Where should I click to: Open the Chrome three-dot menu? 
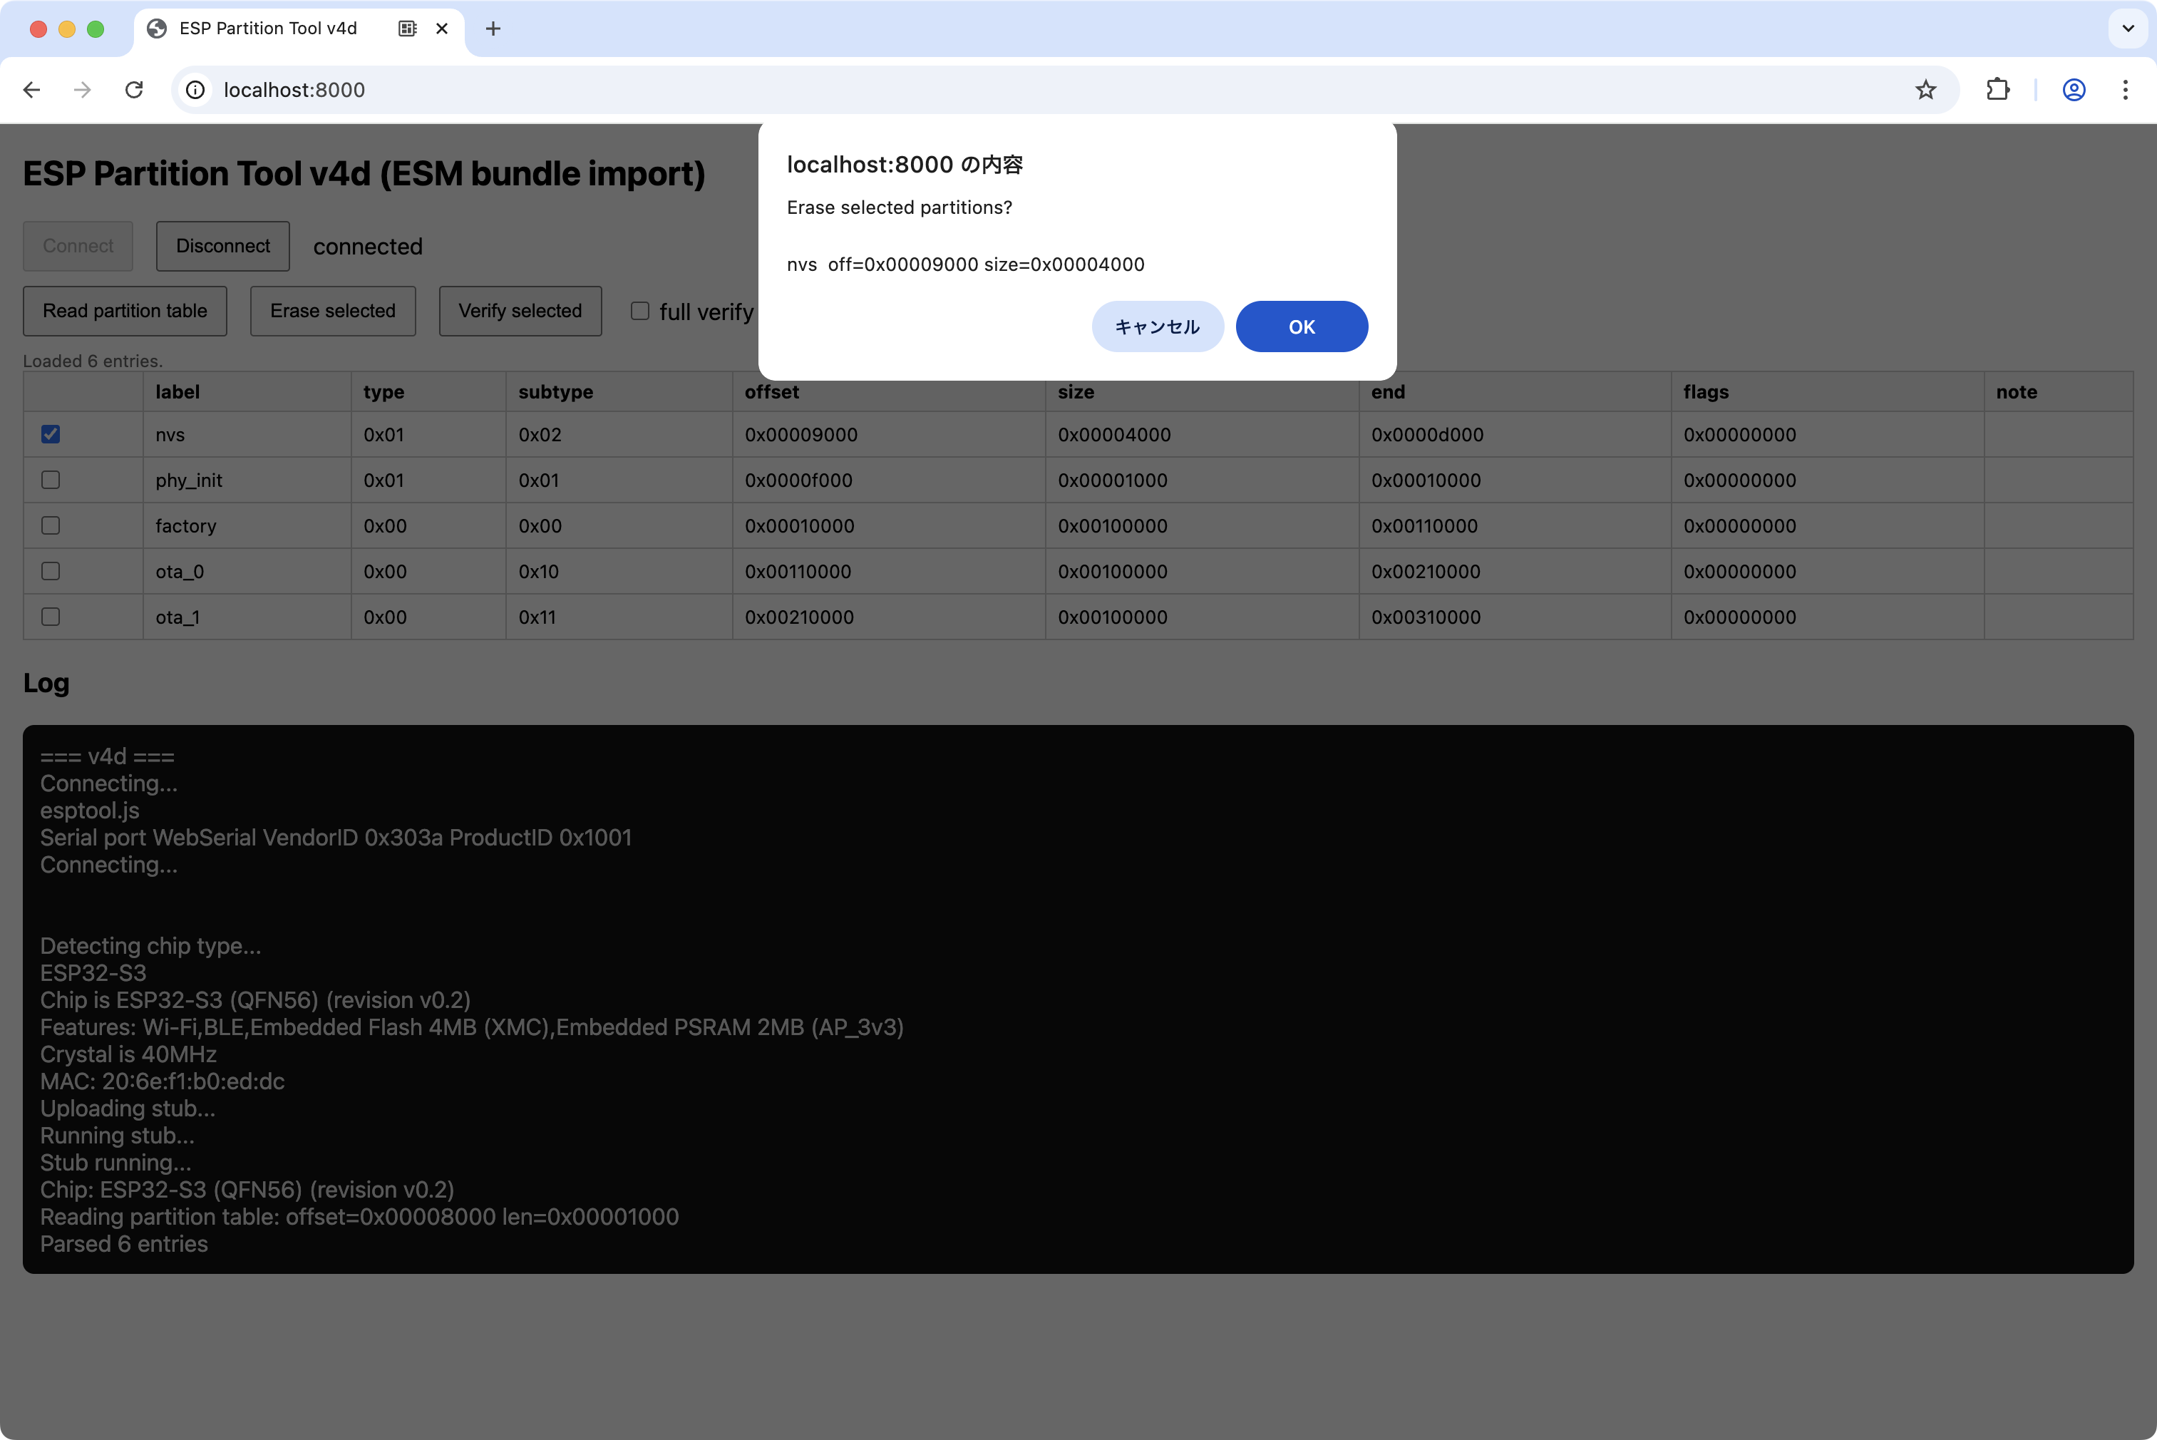pos(2125,90)
